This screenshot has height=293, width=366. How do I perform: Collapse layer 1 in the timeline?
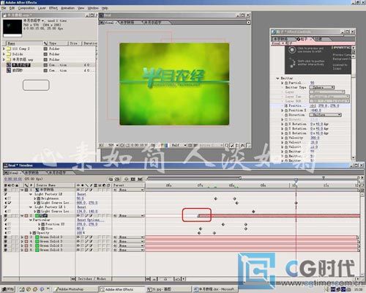pyautogui.click(x=22, y=190)
